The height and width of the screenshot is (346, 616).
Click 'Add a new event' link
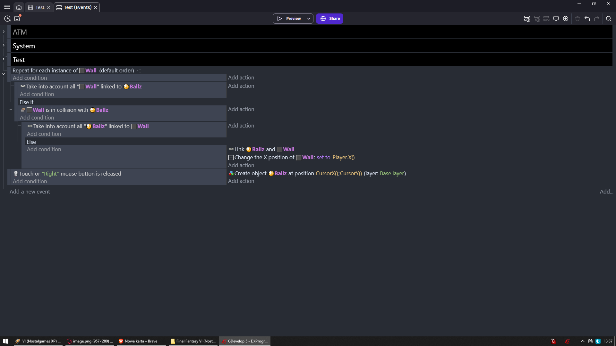[30, 192]
